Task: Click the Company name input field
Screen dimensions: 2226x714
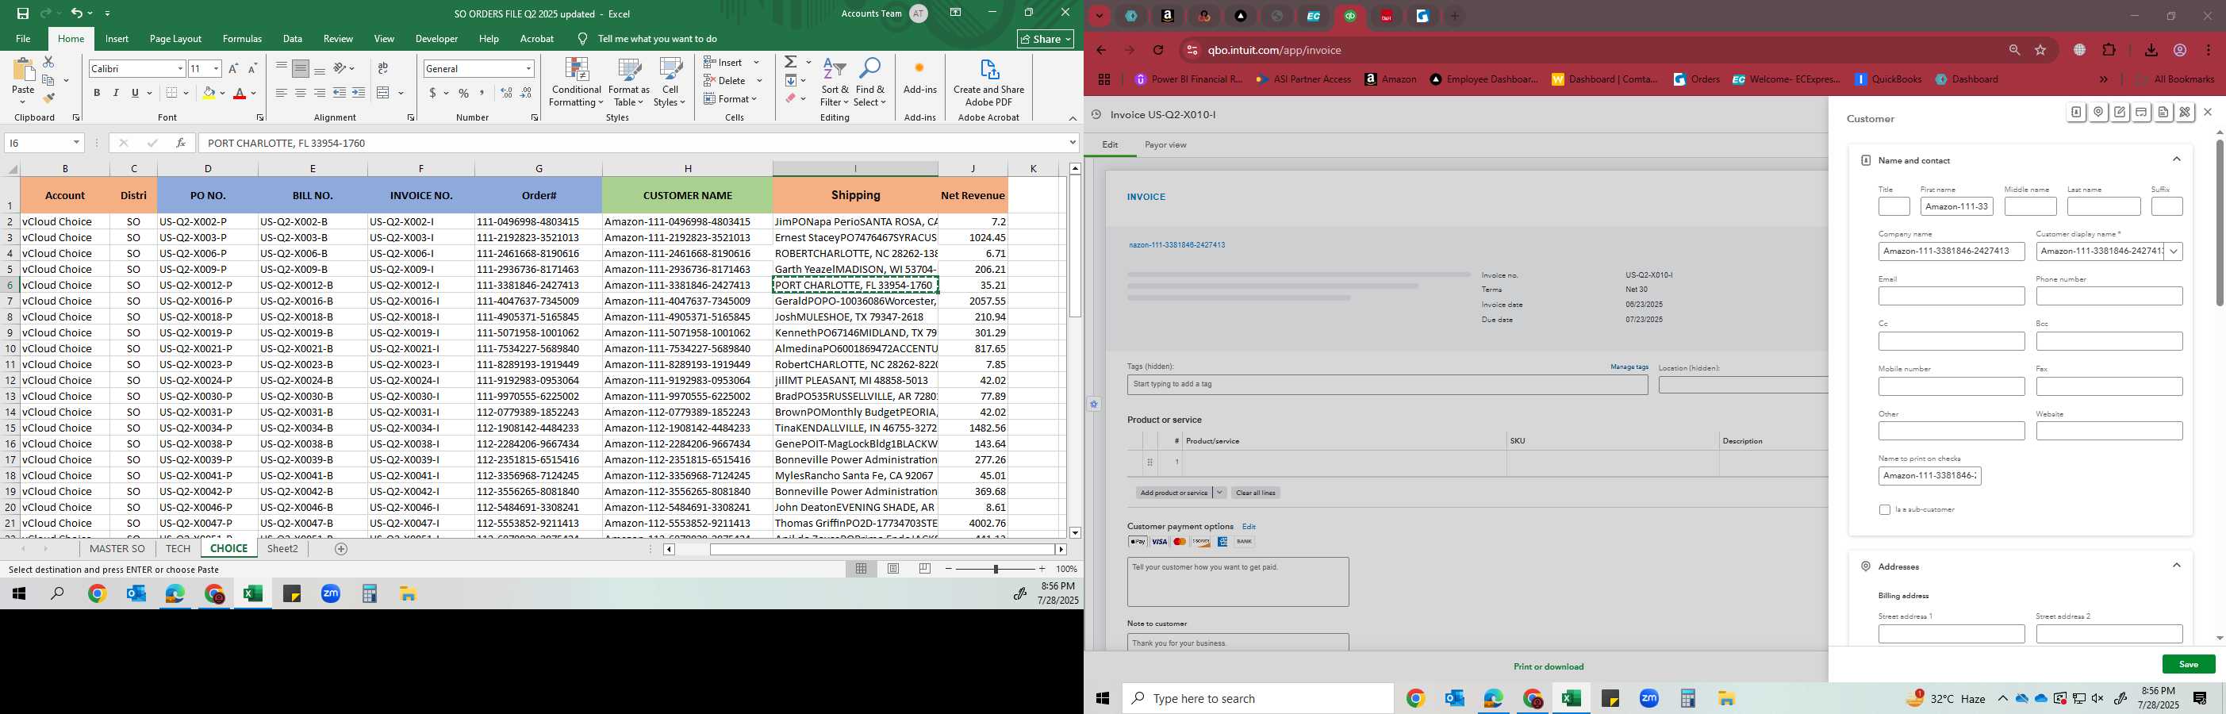Action: 1952,251
